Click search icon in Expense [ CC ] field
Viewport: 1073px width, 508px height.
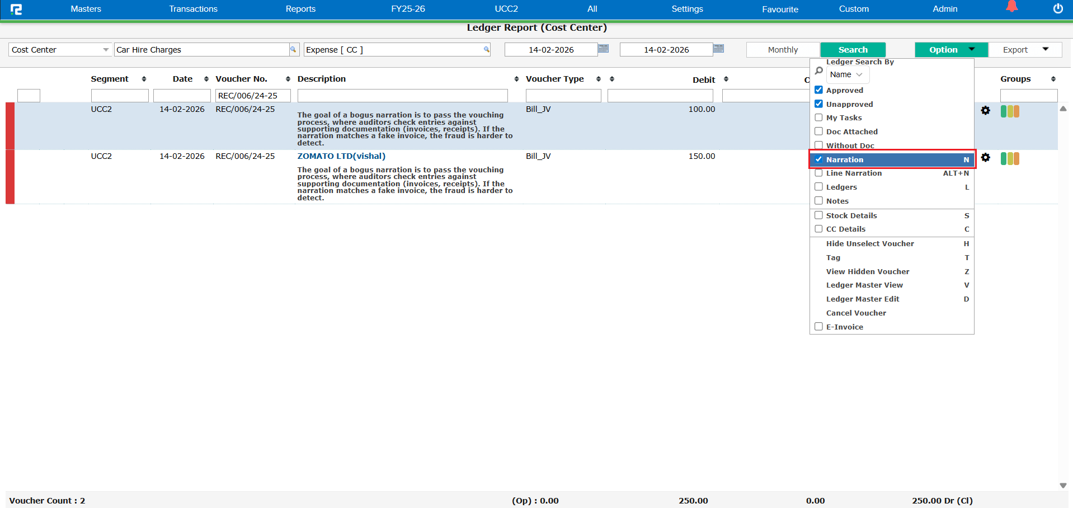click(486, 49)
